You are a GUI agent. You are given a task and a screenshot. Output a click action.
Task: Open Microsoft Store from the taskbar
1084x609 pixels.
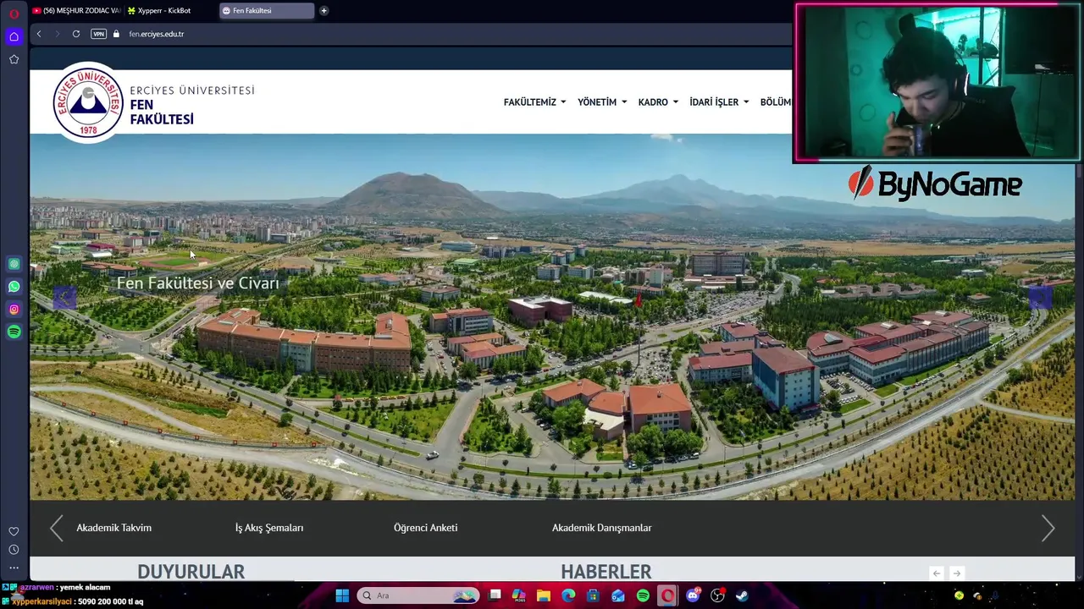pos(593,595)
